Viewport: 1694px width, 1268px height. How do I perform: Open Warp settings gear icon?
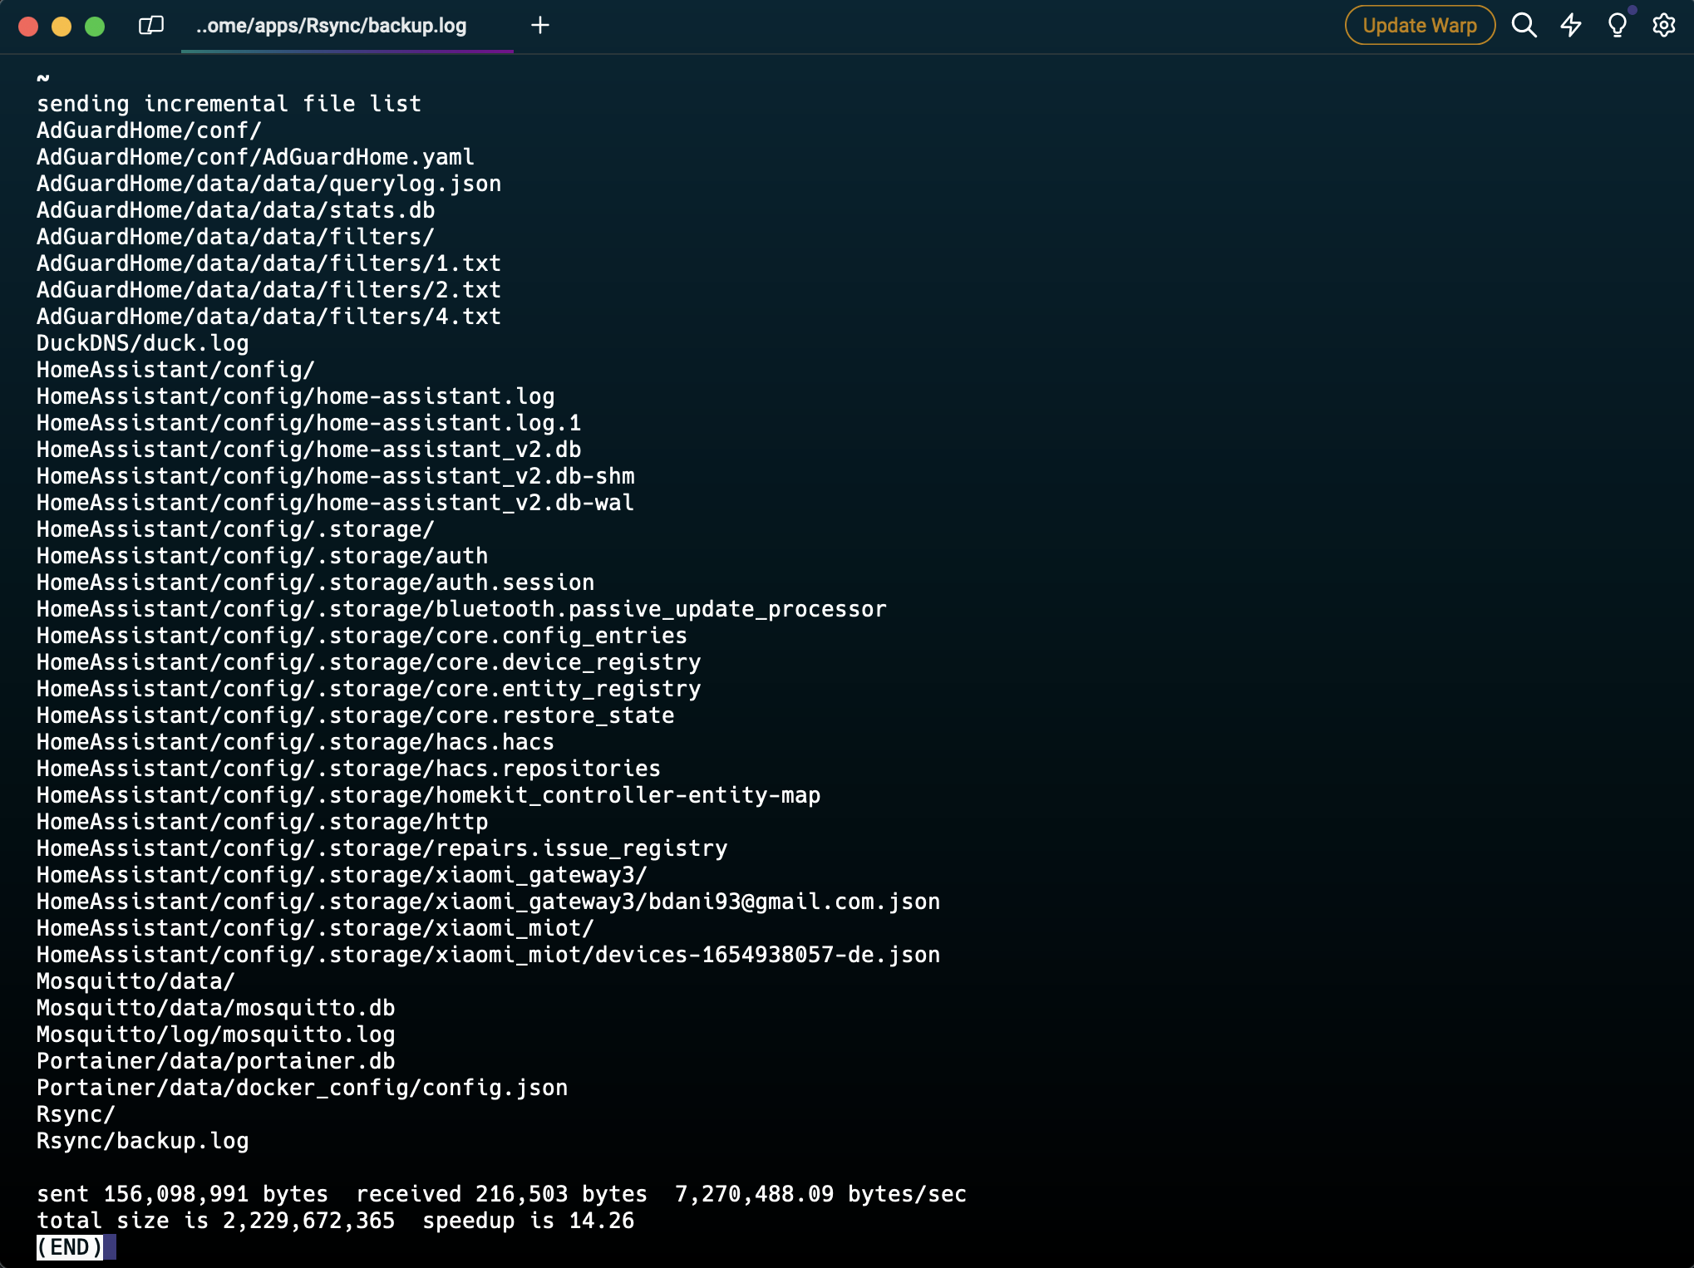click(x=1663, y=26)
